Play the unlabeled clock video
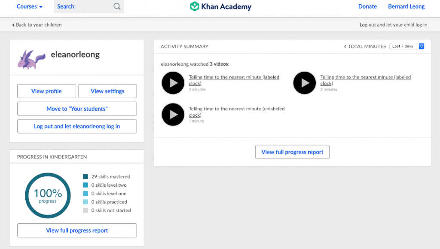Viewport: 440px width, 249px height. (x=173, y=115)
